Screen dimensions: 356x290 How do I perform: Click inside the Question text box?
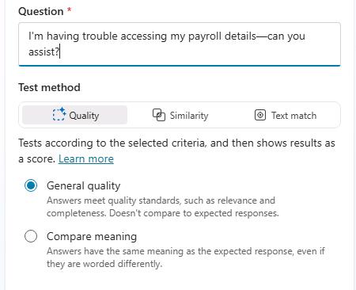click(180, 44)
